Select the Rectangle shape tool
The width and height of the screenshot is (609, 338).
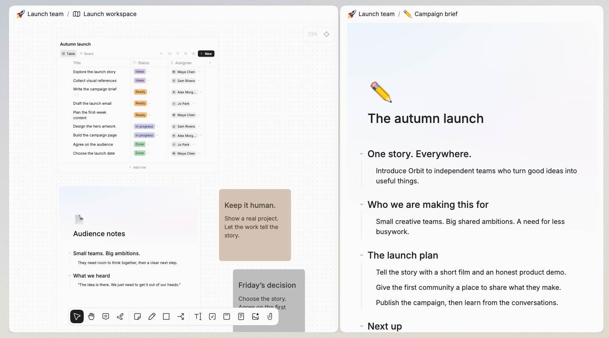click(166, 316)
